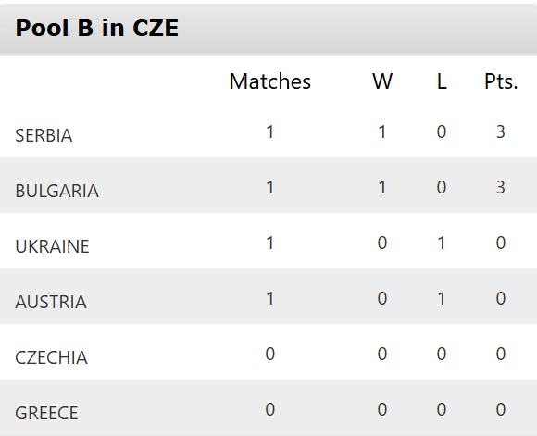Select the Matches column header
The image size is (537, 436).
click(x=269, y=81)
